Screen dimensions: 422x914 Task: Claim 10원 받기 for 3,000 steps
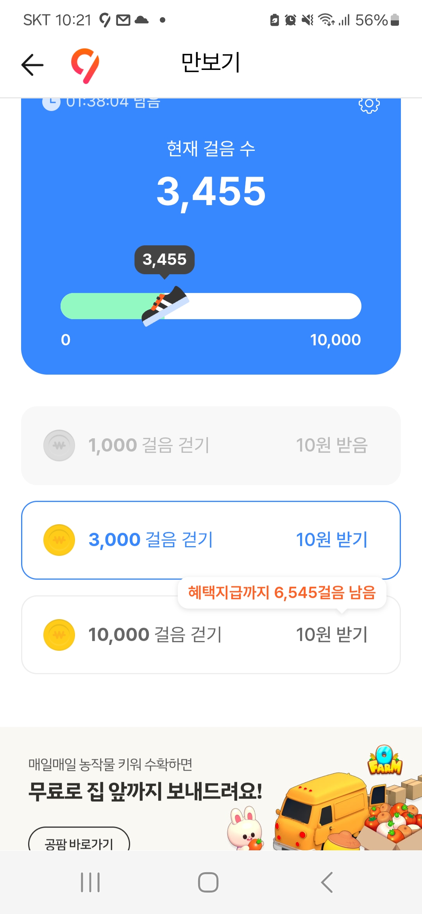(x=332, y=540)
